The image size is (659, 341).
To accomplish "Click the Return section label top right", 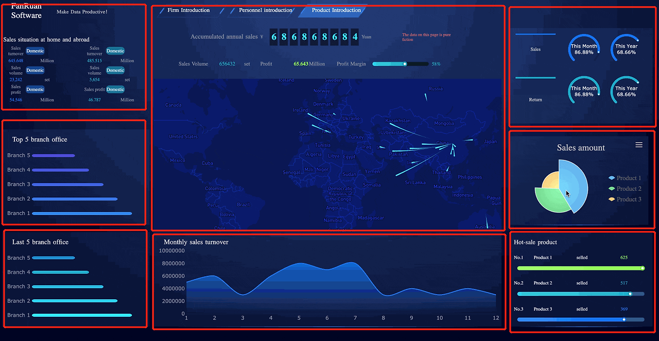I will click(x=535, y=99).
